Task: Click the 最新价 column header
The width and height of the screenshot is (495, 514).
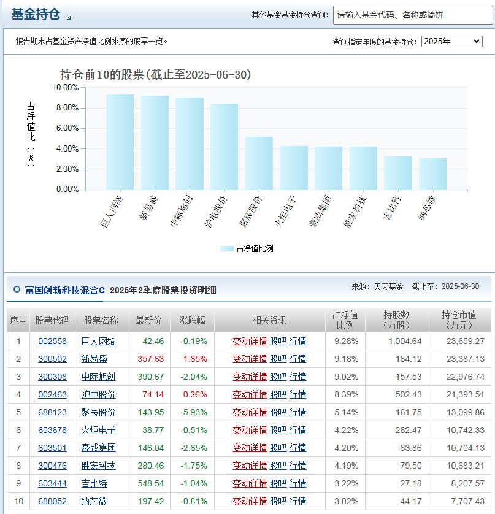Action: pos(149,320)
